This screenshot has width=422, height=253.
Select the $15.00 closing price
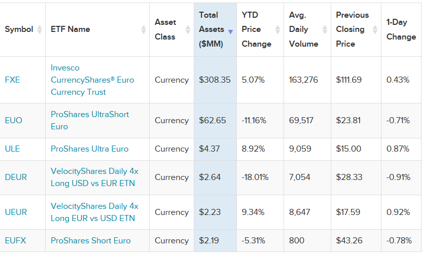point(348,149)
